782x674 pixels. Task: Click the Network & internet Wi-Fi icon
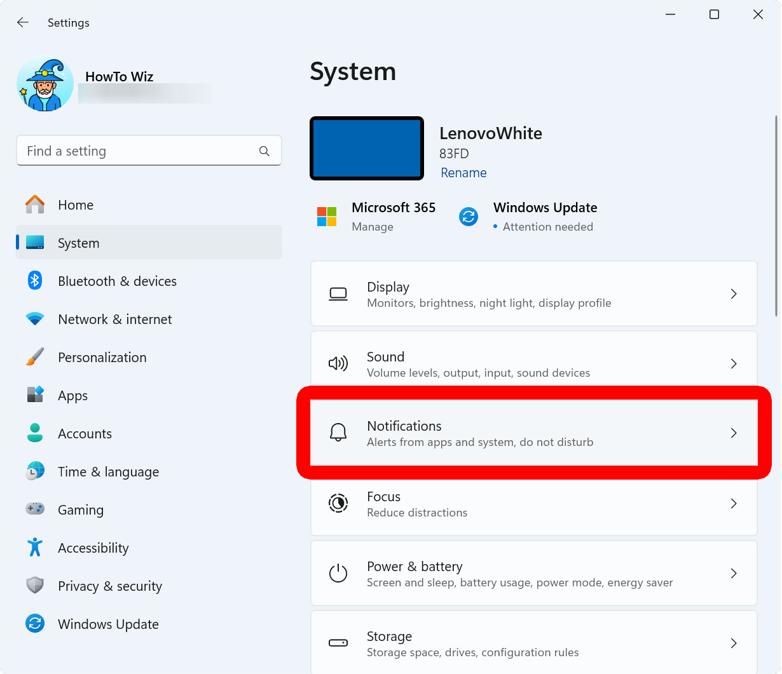tap(35, 319)
